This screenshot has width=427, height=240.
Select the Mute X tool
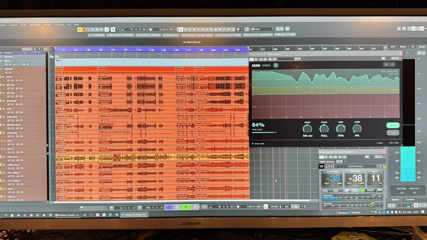coord(207,29)
